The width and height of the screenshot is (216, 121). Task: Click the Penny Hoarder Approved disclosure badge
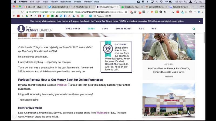(108, 49)
